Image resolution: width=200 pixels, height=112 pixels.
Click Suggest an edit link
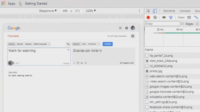tap(127, 63)
